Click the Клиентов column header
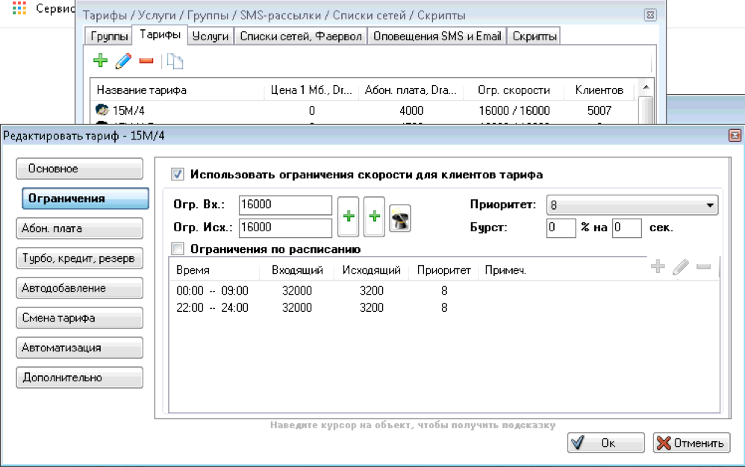 (599, 90)
